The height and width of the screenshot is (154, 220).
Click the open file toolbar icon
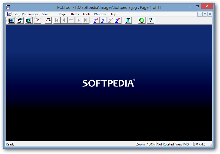[x=11, y=20]
